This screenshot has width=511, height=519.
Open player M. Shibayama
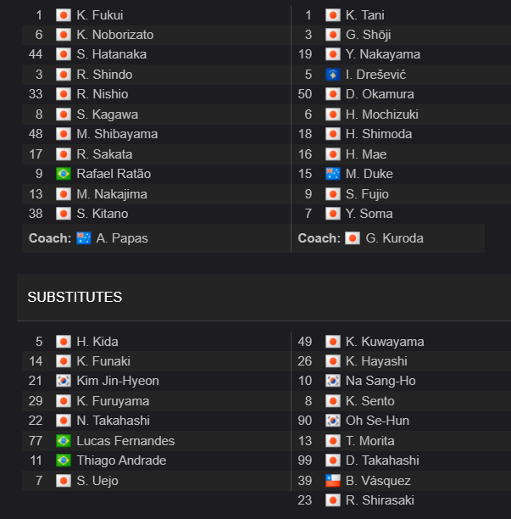point(117,134)
